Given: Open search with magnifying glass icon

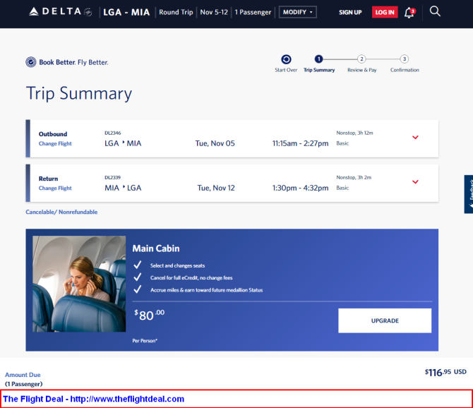Looking at the screenshot, I should coord(435,11).
